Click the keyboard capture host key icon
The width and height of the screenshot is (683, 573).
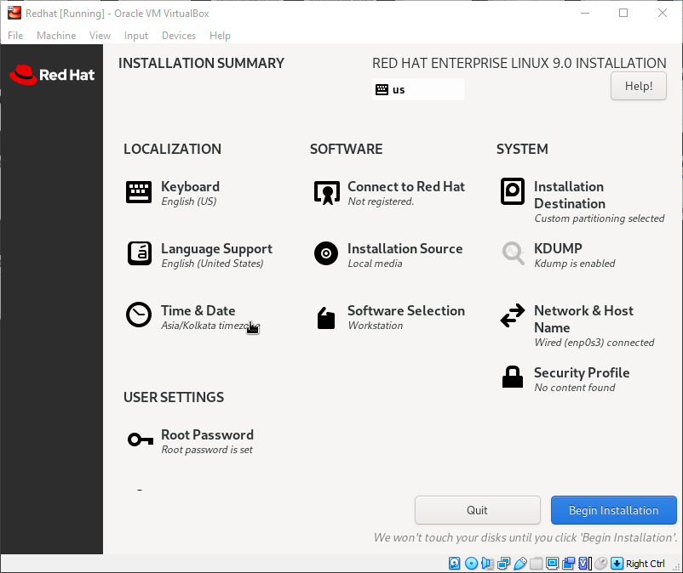617,564
